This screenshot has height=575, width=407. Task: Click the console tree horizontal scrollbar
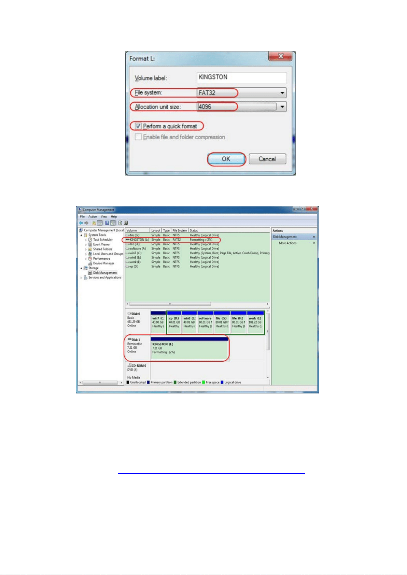point(100,383)
